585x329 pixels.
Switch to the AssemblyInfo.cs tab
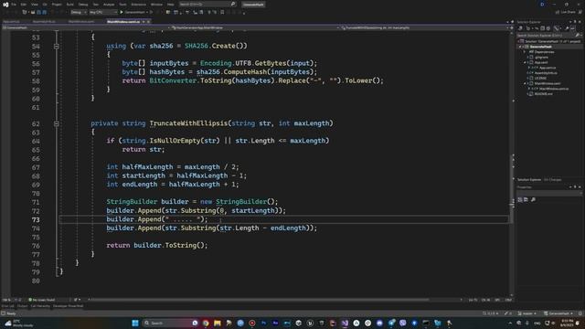click(44, 22)
